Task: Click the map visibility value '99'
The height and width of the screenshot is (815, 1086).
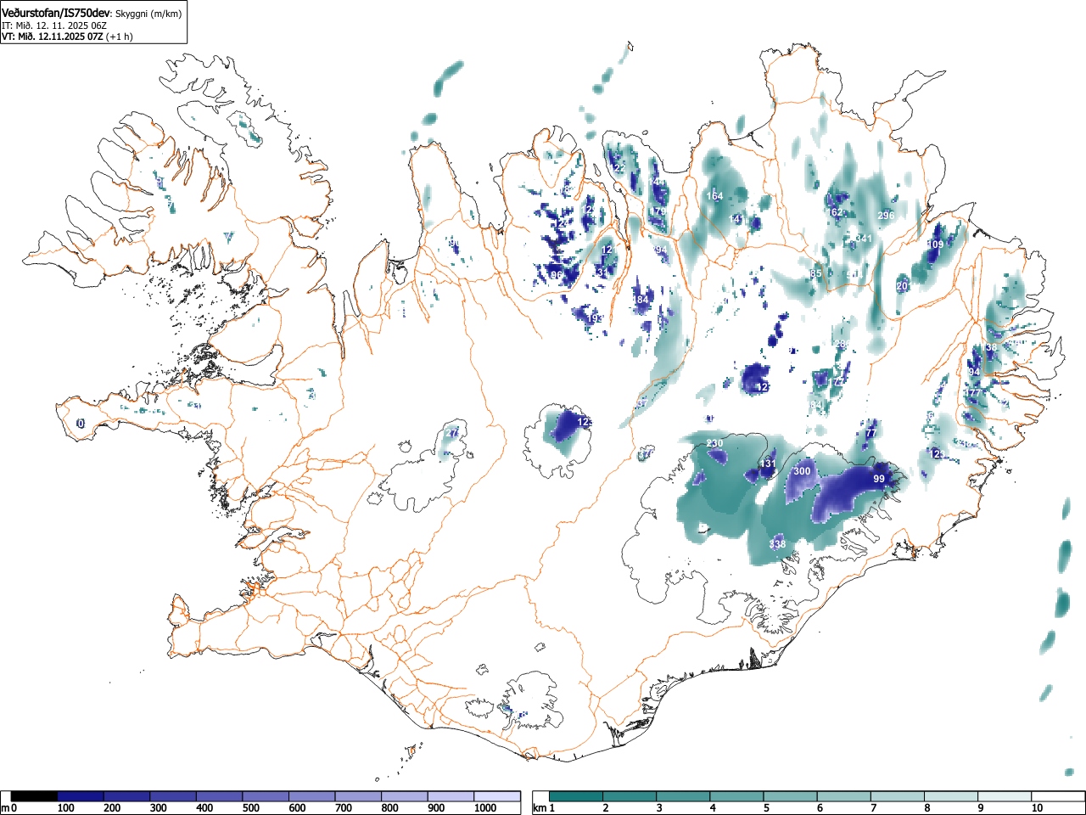Action: [879, 479]
